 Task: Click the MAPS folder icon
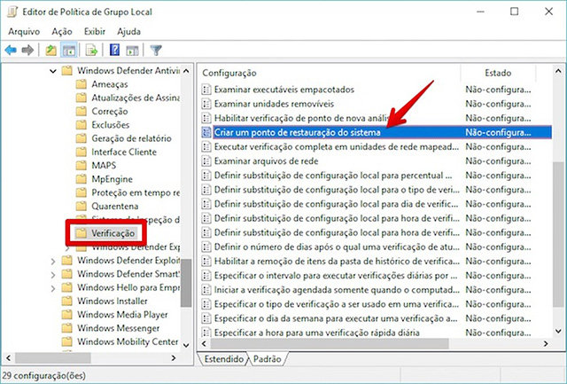point(82,166)
